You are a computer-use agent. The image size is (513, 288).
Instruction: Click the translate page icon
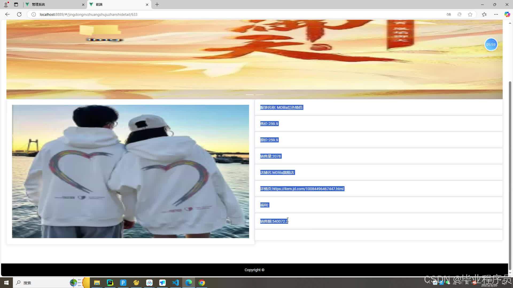pos(449,14)
